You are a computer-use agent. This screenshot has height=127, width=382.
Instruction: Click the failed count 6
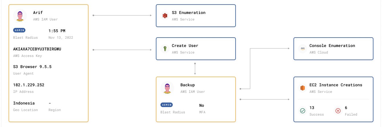point(346,108)
